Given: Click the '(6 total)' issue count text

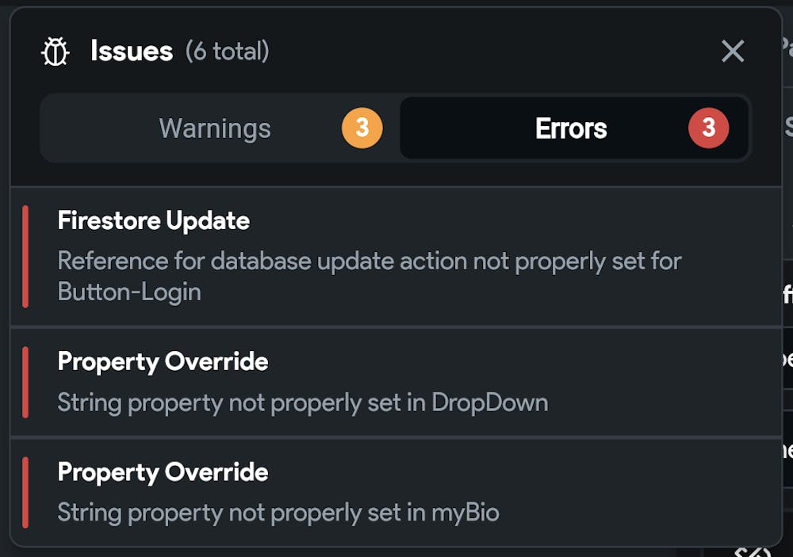Looking at the screenshot, I should coord(227,51).
